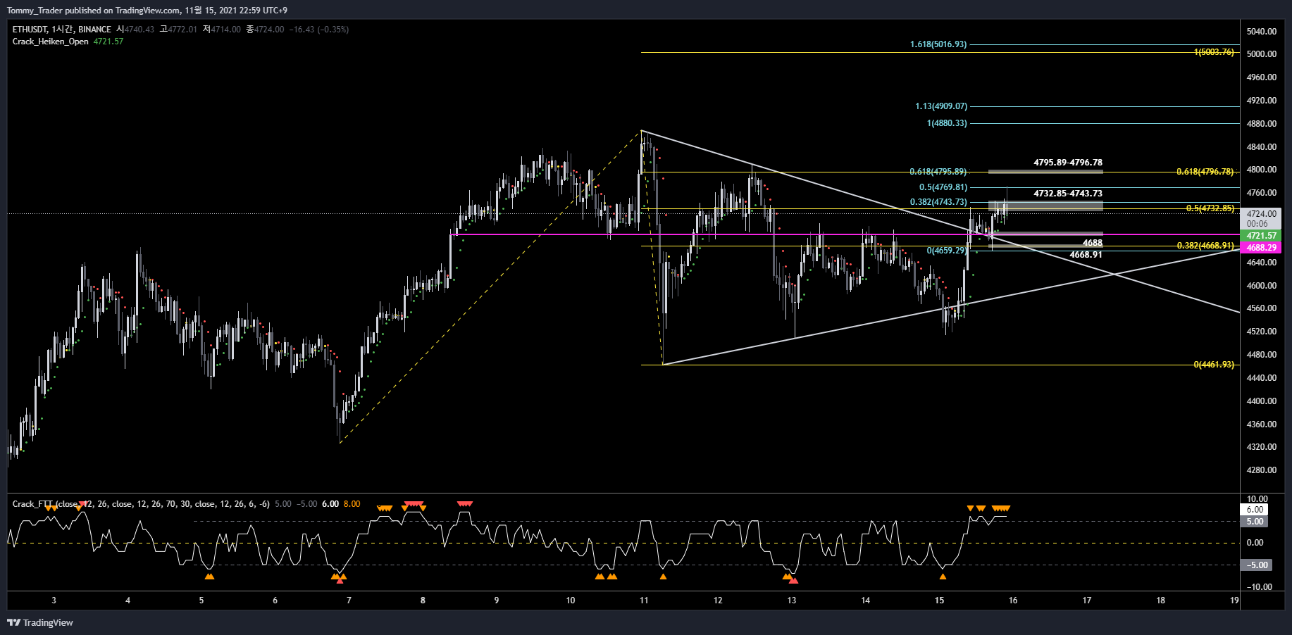Click the magenta 4688.29 price tag
Image resolution: width=1292 pixels, height=635 pixels.
(x=1261, y=248)
